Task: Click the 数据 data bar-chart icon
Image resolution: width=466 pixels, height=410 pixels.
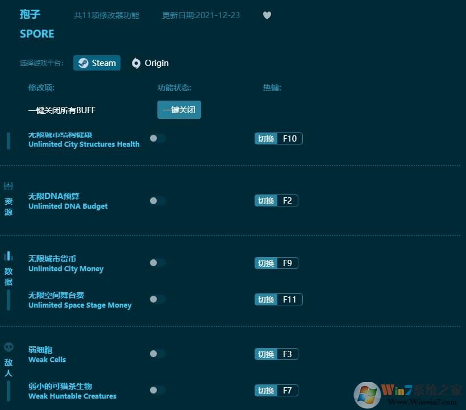Action: click(9, 256)
